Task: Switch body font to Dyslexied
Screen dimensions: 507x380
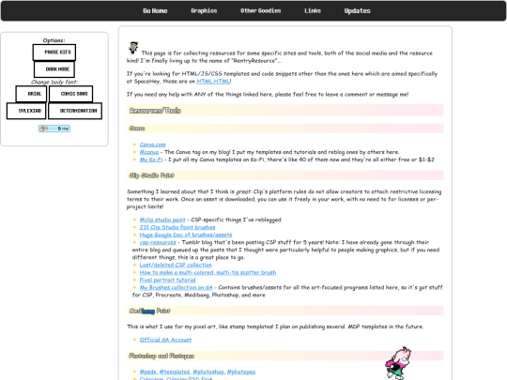Action: pos(26,111)
